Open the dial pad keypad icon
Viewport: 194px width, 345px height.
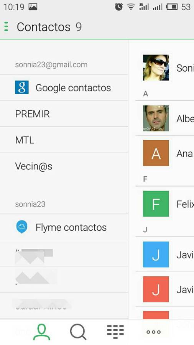[x=115, y=332]
